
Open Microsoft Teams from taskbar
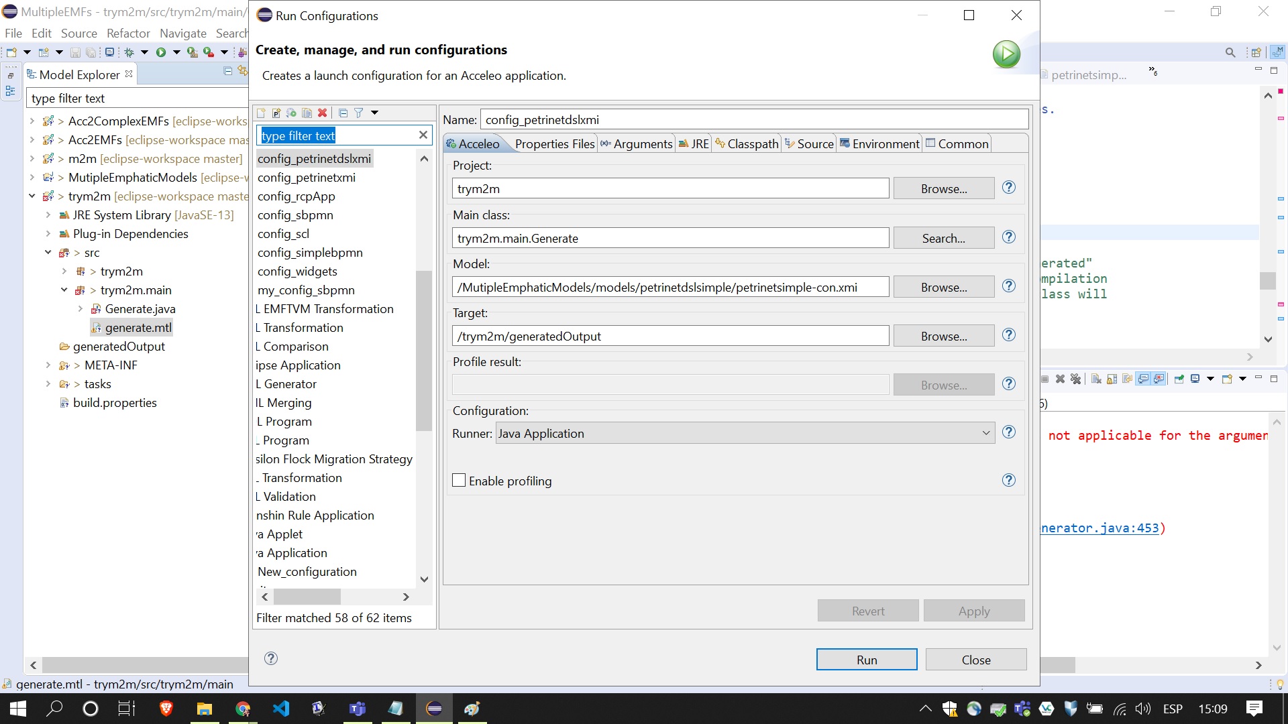point(358,709)
